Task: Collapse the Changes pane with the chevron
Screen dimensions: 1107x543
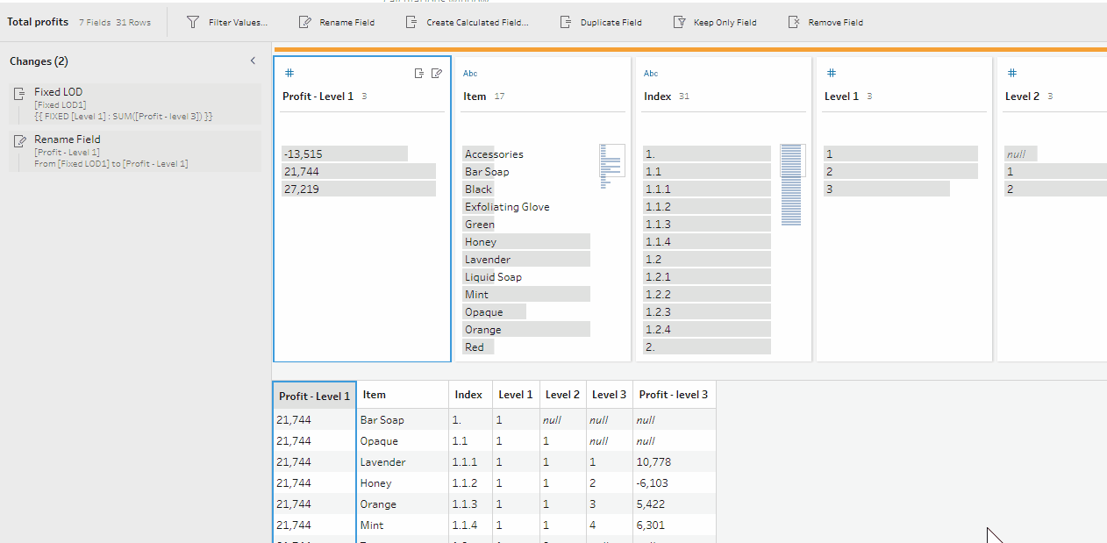Action: pos(253,61)
